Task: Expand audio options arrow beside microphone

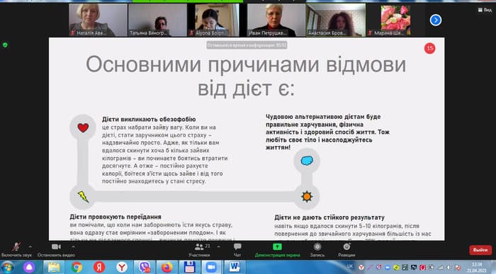Action: coord(30,246)
